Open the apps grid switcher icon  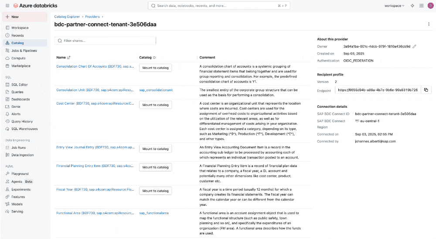pos(421,6)
